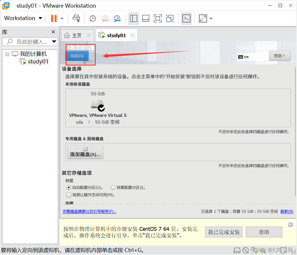Viewport: 297px width, 255px height.
Task: Click the pause virtual machine icon
Action: (54, 18)
